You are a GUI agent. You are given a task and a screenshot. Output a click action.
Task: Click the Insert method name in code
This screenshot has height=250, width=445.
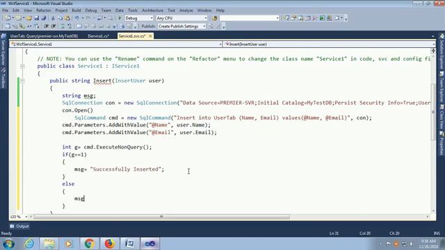pos(102,81)
